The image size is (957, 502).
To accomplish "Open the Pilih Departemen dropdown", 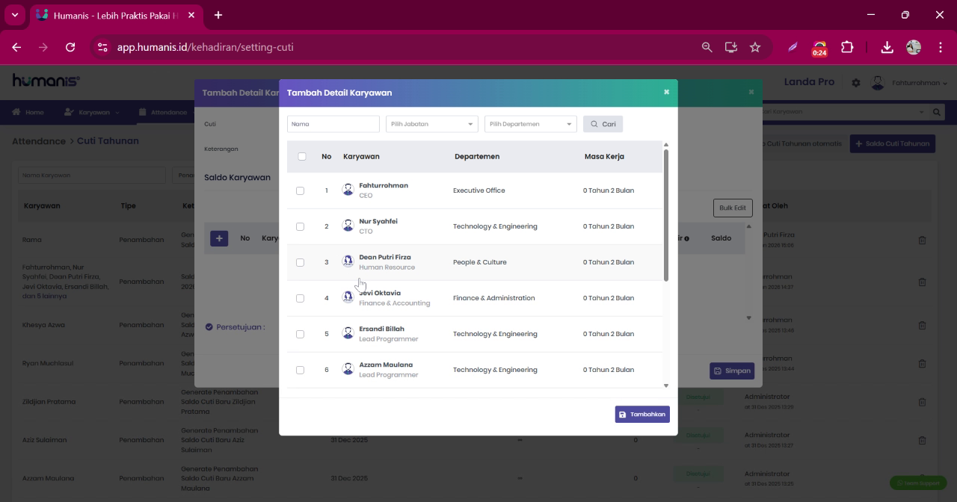I will (x=530, y=124).
